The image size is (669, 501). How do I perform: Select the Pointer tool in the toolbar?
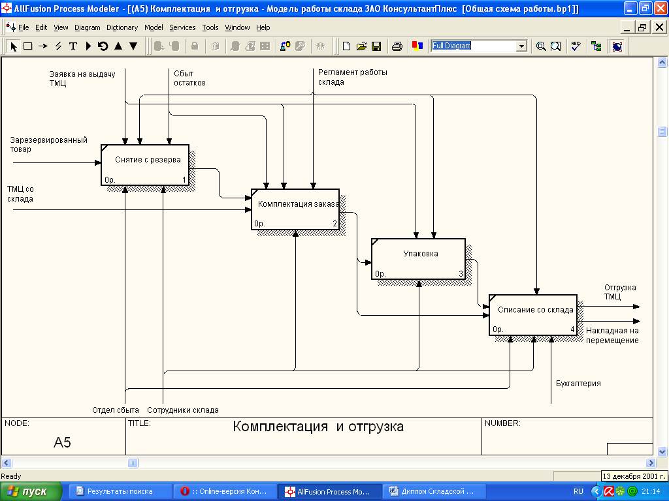[x=14, y=46]
